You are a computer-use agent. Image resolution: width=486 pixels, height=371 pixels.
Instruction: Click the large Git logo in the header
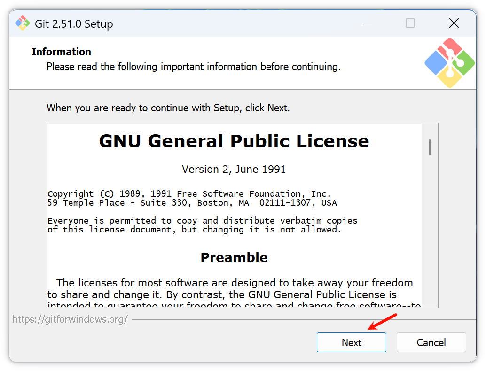pyautogui.click(x=450, y=63)
